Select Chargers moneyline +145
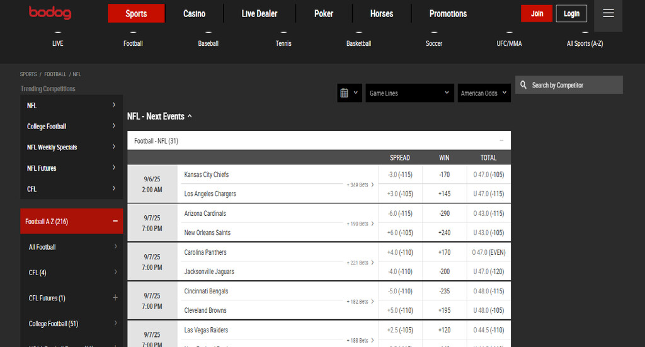Screen dimensions: 645x347 click(x=444, y=193)
